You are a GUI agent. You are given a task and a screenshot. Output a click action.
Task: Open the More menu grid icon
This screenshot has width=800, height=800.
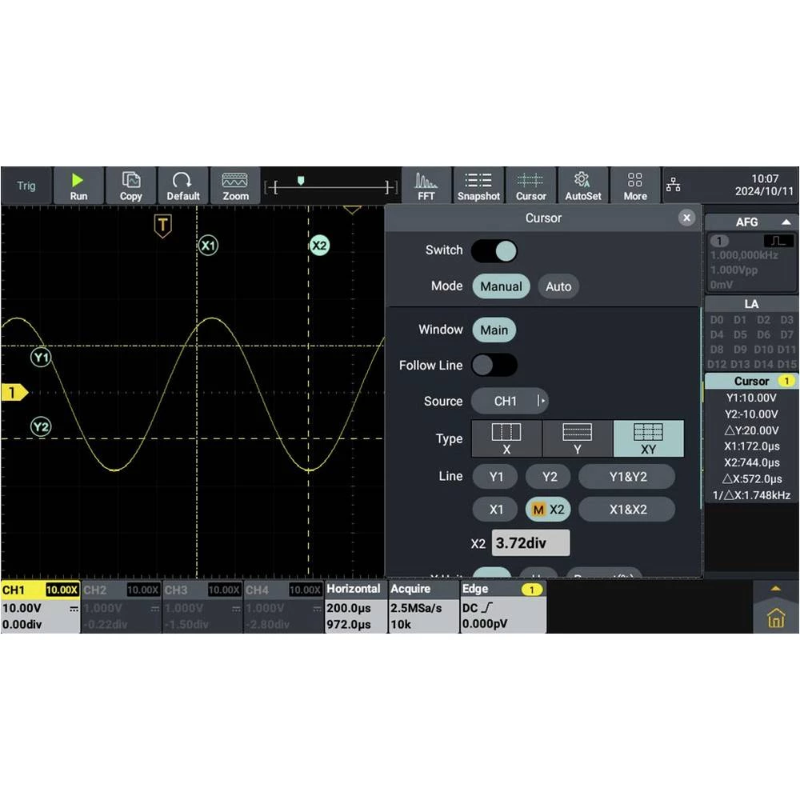[634, 186]
